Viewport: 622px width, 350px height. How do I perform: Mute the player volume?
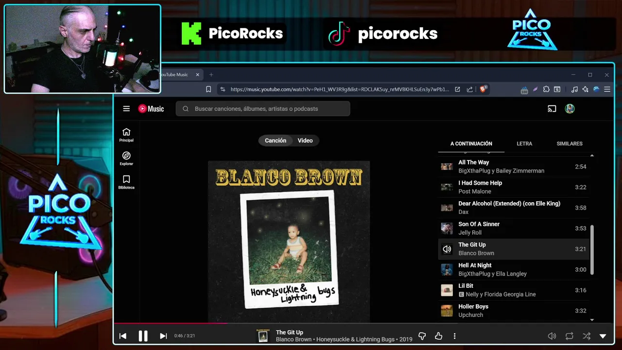552,336
